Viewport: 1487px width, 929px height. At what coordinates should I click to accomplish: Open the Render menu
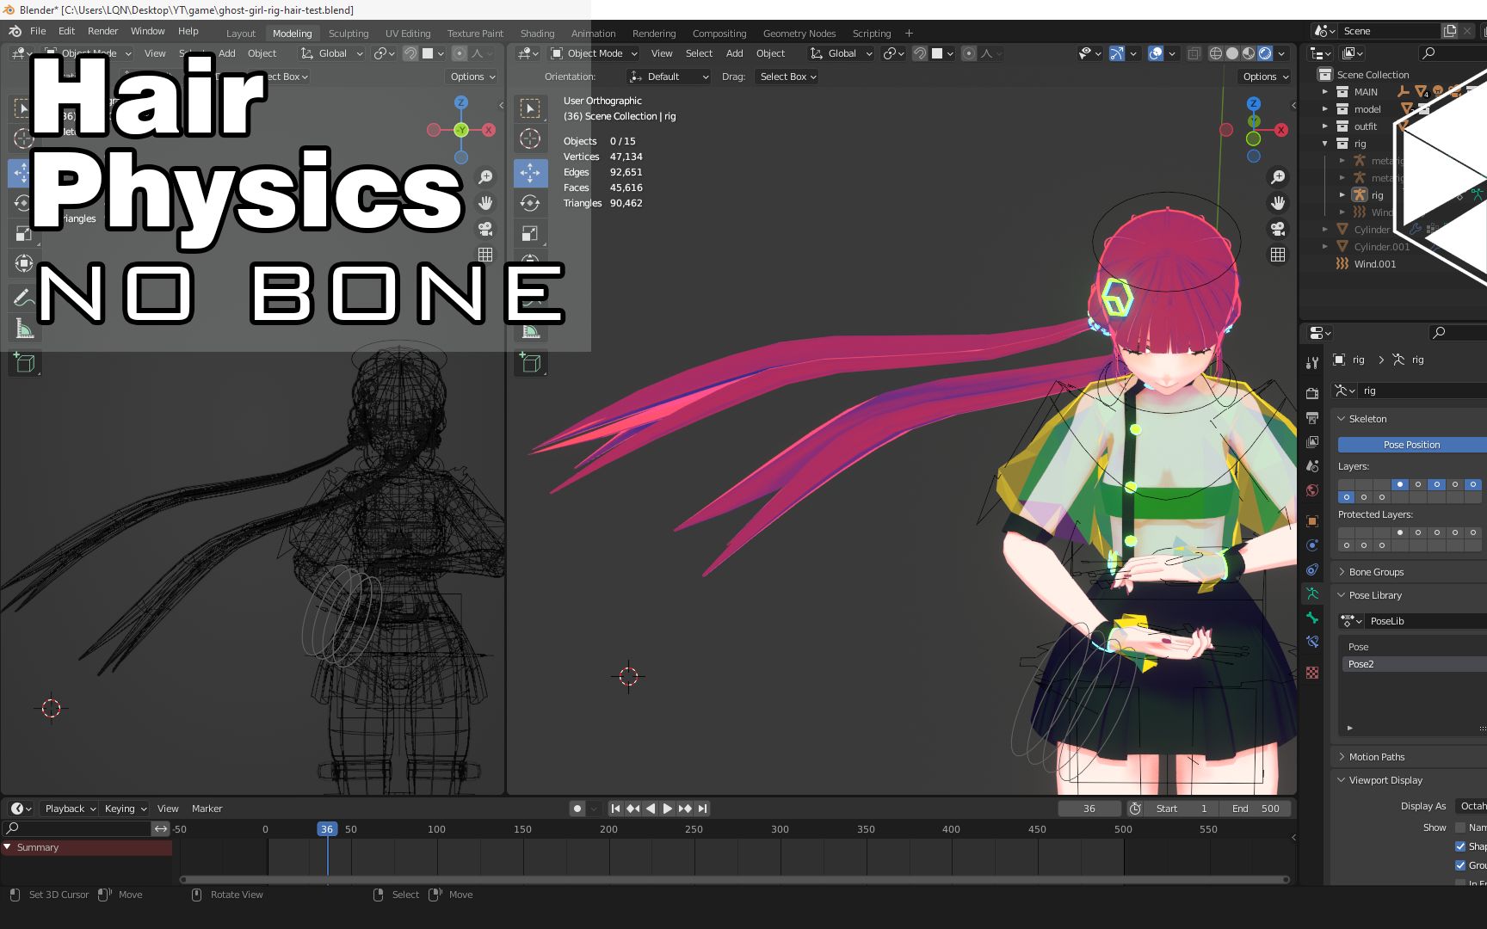click(102, 31)
